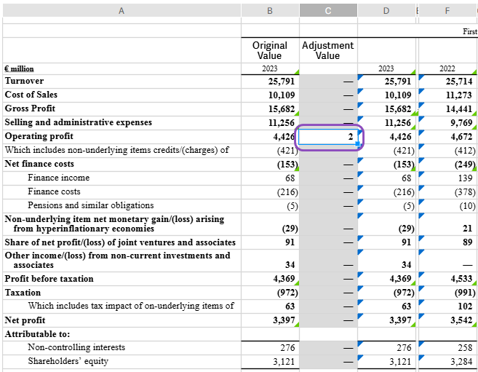Click the 2023 year header in column D

tap(386, 69)
